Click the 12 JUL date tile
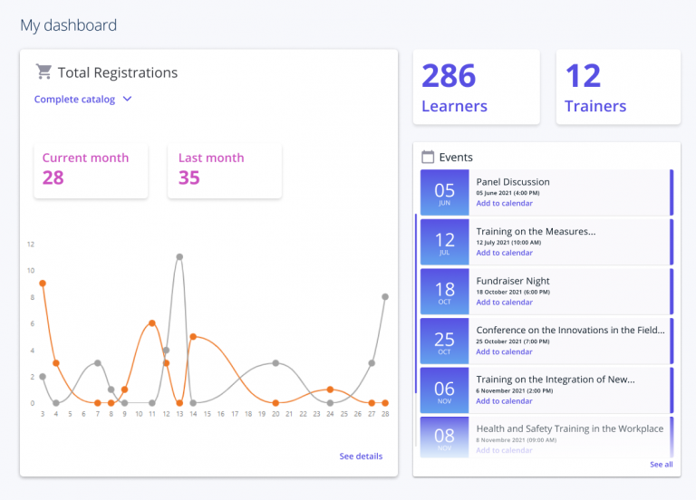Viewport: 696px width, 500px height. click(444, 242)
